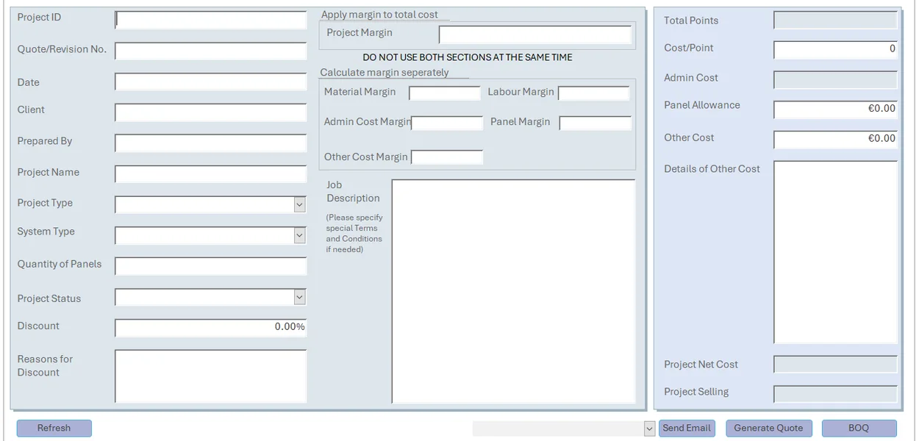Open the BOQ button
The image size is (919, 441).
point(859,429)
